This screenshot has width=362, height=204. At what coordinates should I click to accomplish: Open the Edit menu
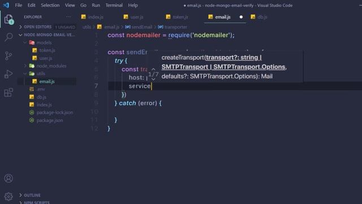coord(32,5)
